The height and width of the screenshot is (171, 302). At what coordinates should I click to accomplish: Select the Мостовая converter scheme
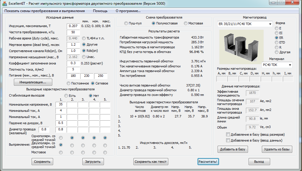(186, 23)
